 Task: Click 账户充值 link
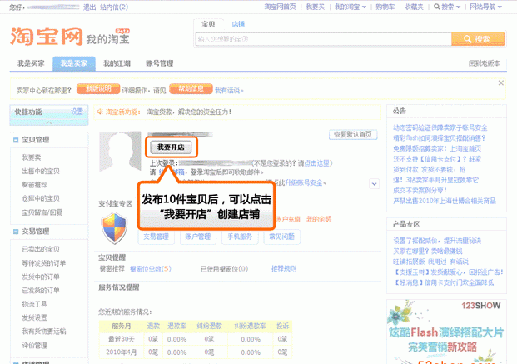287,219
